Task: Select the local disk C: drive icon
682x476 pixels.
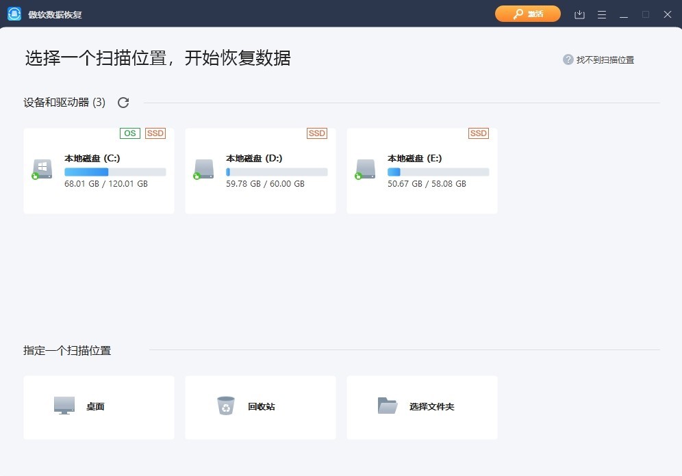Action: click(42, 169)
